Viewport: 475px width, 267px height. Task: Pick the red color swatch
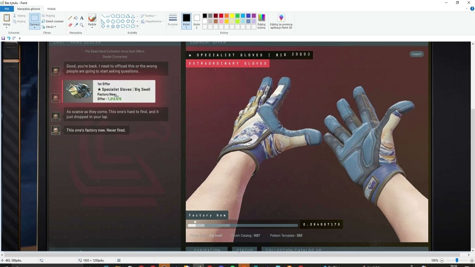coord(221,16)
